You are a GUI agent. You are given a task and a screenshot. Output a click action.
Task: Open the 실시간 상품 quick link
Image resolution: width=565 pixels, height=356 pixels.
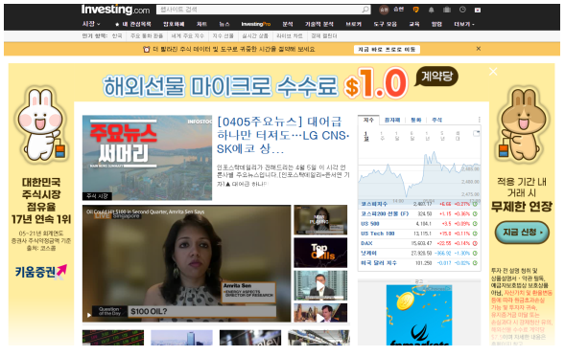pos(255,36)
